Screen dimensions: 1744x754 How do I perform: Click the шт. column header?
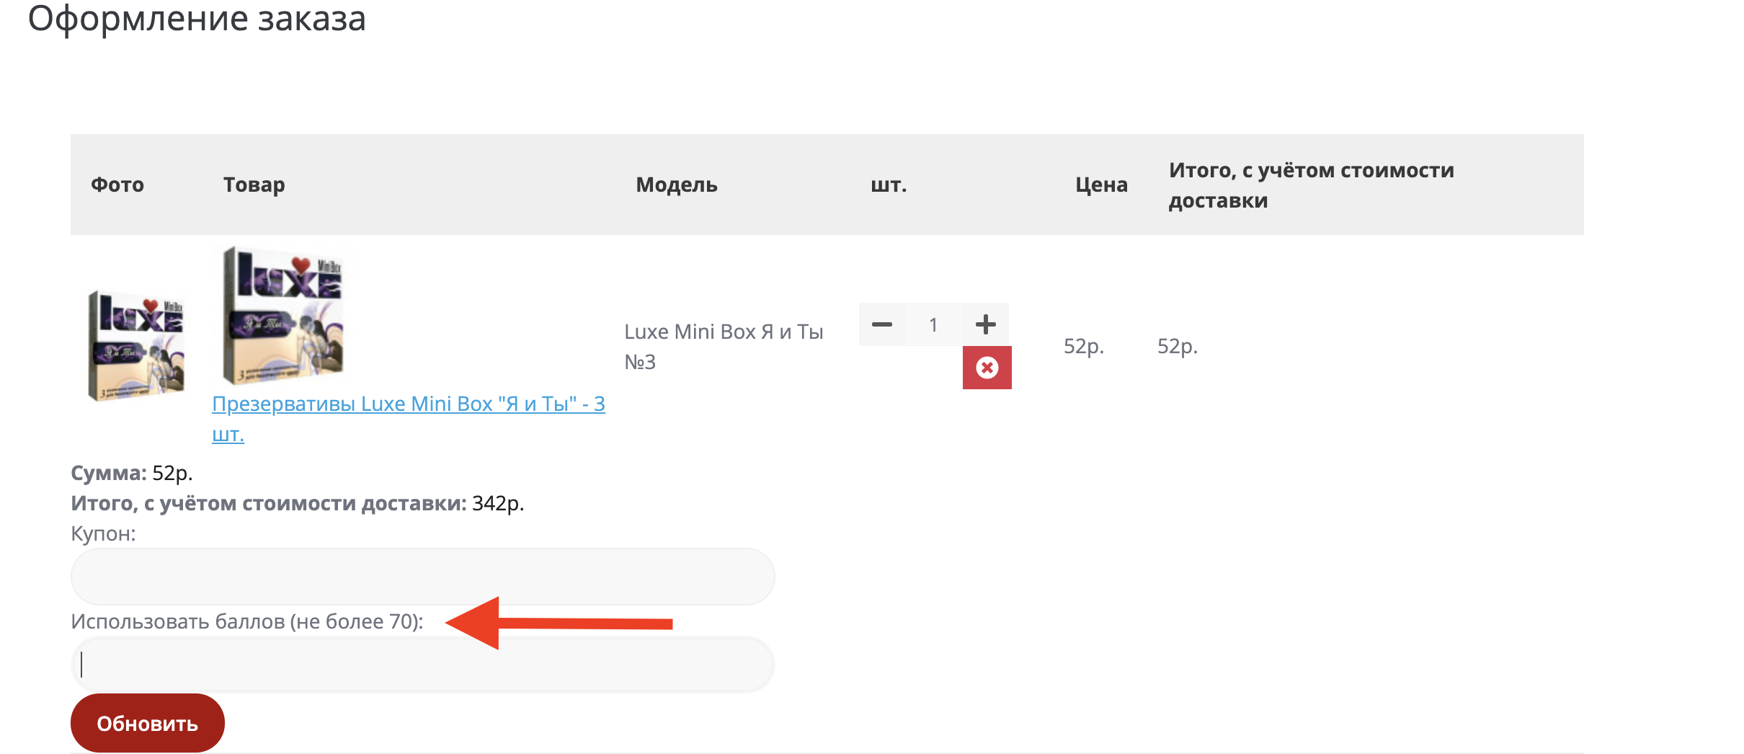point(889,185)
